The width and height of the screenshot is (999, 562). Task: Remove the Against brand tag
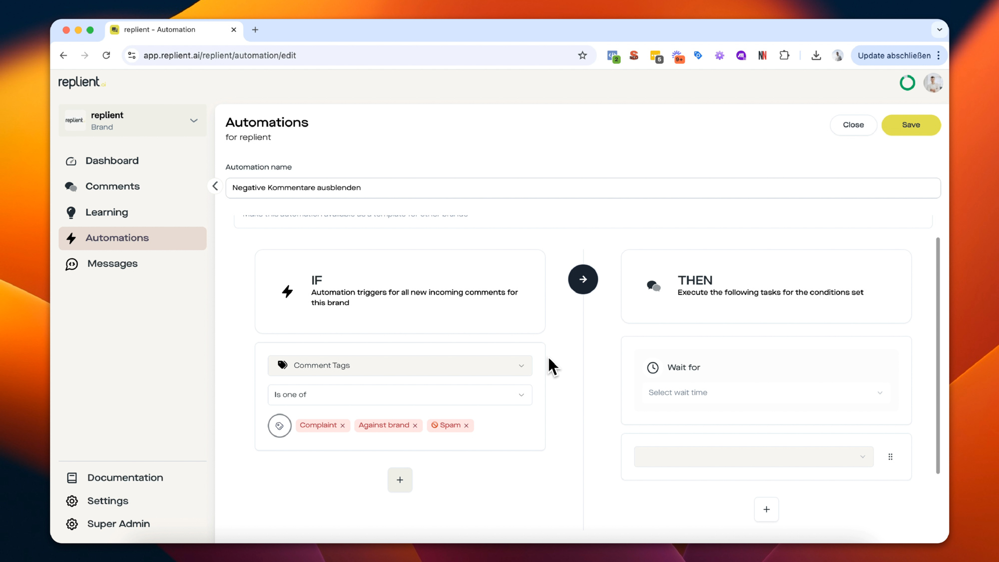(415, 426)
